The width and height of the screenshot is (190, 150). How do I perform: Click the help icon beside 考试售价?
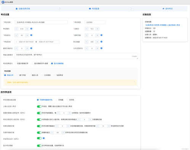pyautogui.click(x=31, y=28)
